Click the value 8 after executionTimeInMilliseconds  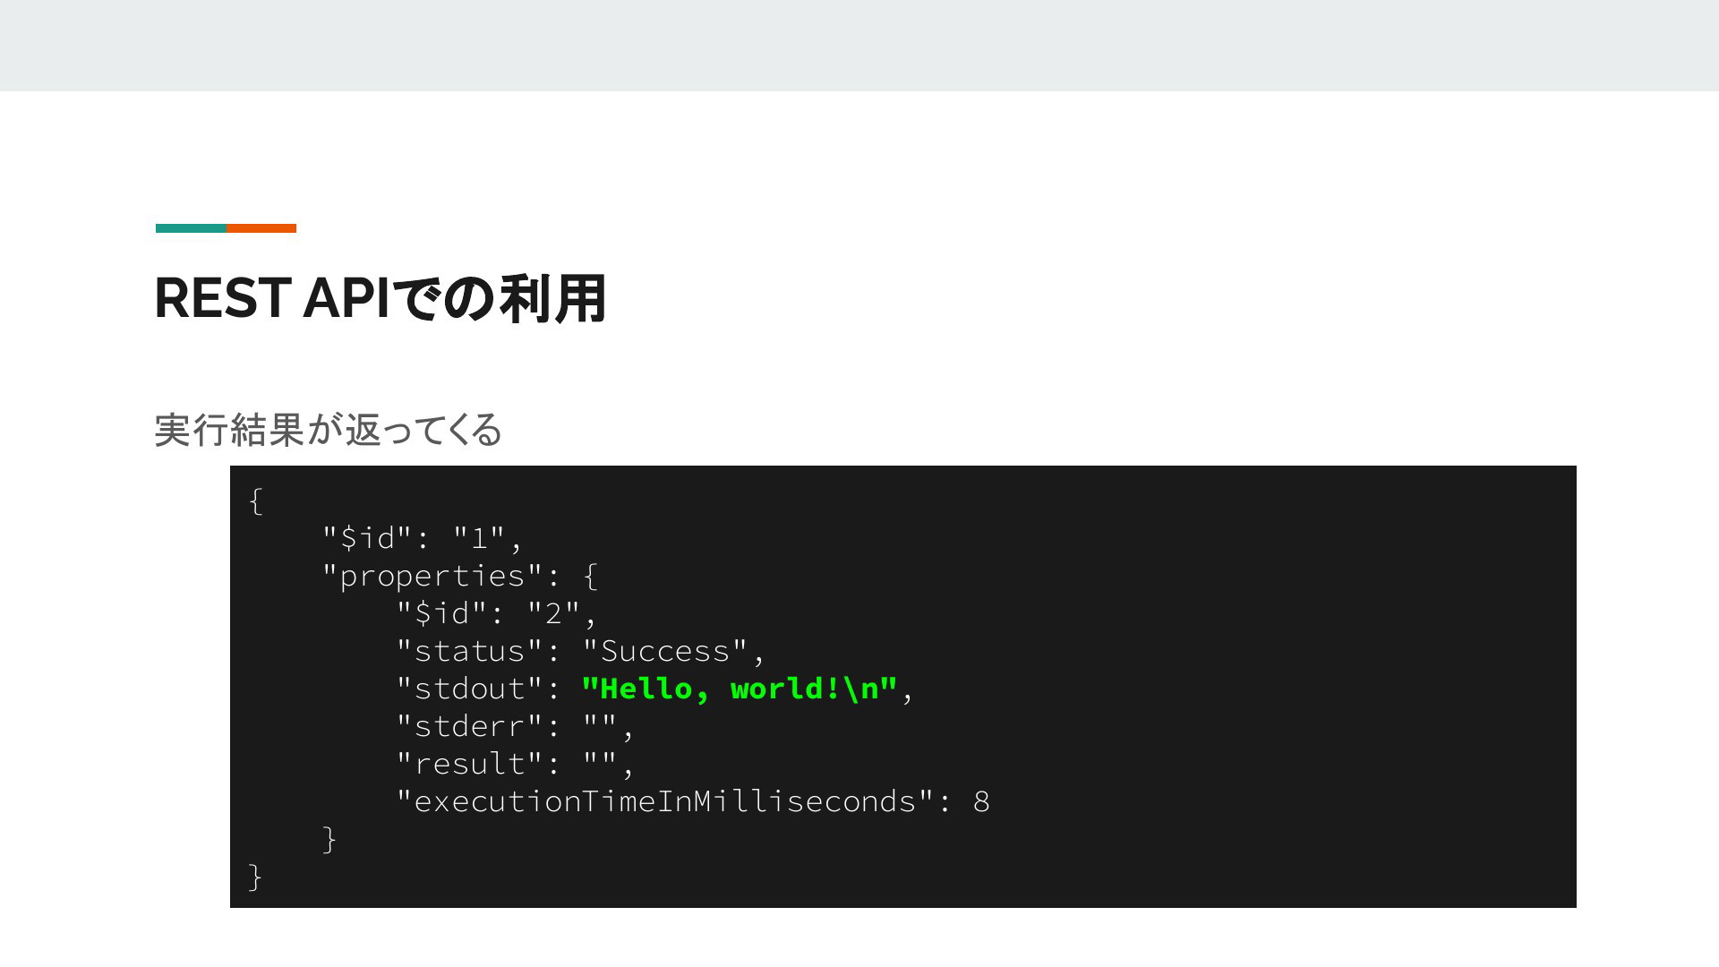pyautogui.click(x=981, y=802)
